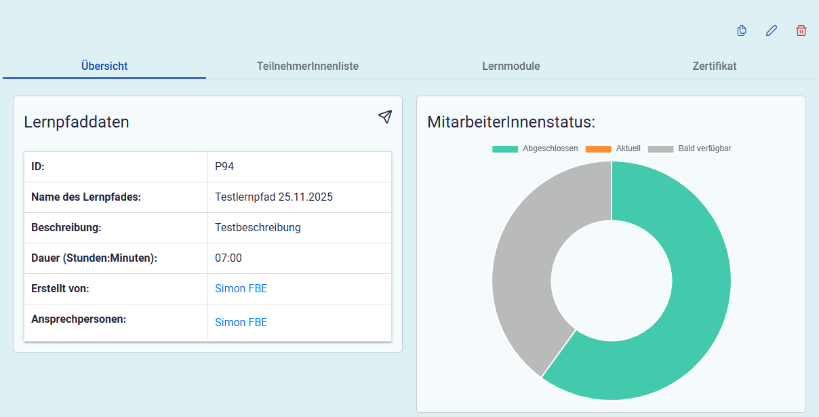Viewport: 819px width, 417px height.
Task: Click the duration value 07:00
Action: [x=228, y=258]
